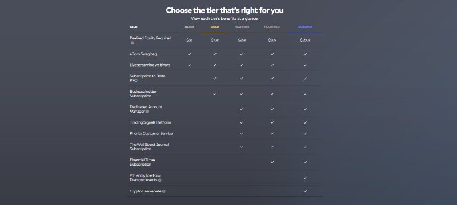457x205 pixels.
Task: Select the Platinum+ tier tab
Action: [x=272, y=27]
